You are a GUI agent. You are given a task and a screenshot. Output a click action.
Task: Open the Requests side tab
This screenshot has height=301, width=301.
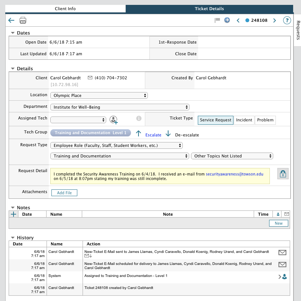click(298, 30)
